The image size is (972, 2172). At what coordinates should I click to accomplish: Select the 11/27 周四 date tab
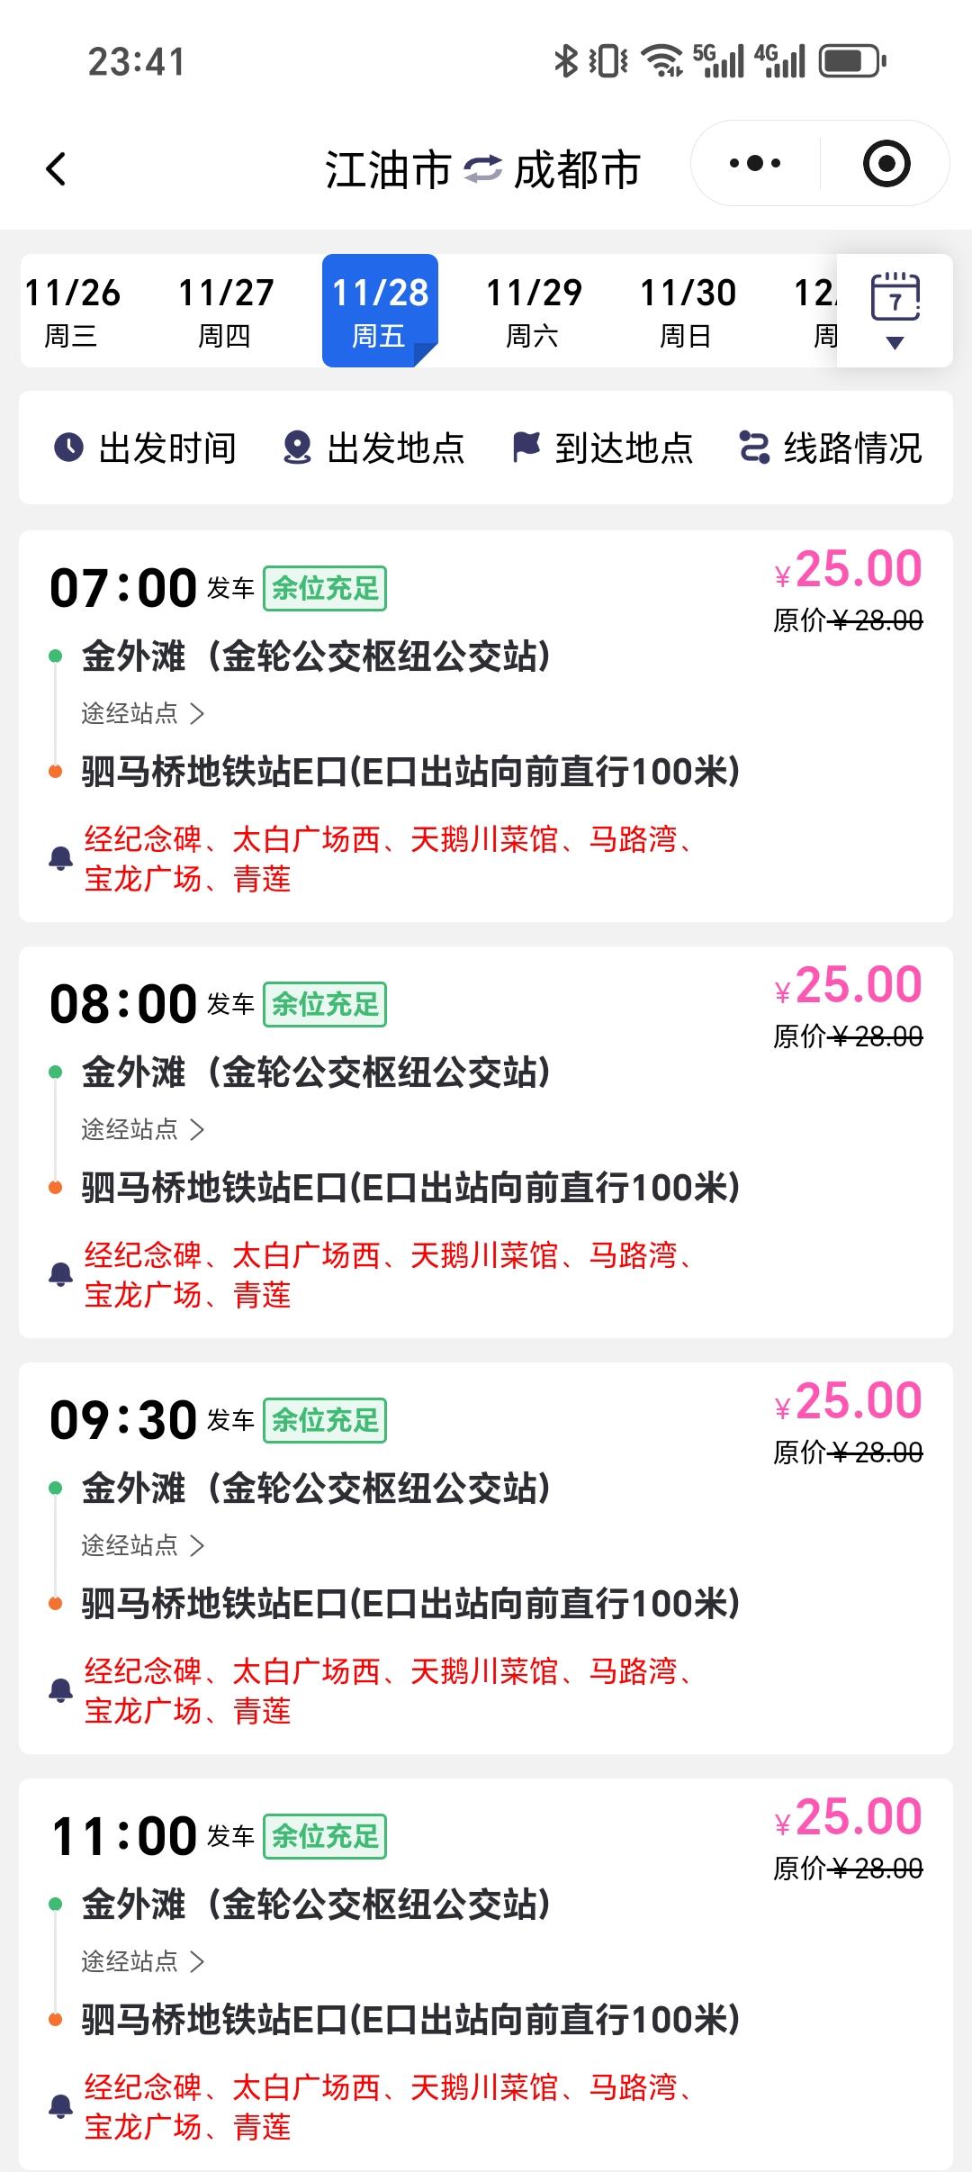click(225, 311)
